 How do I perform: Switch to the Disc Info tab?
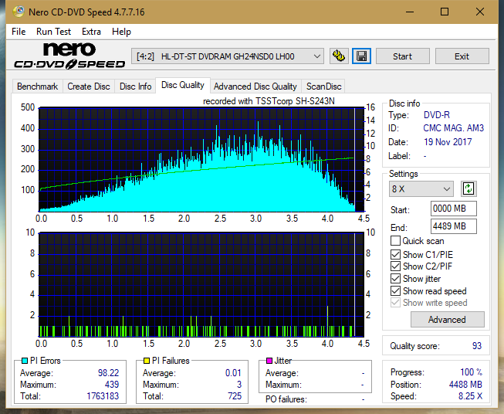click(x=135, y=87)
